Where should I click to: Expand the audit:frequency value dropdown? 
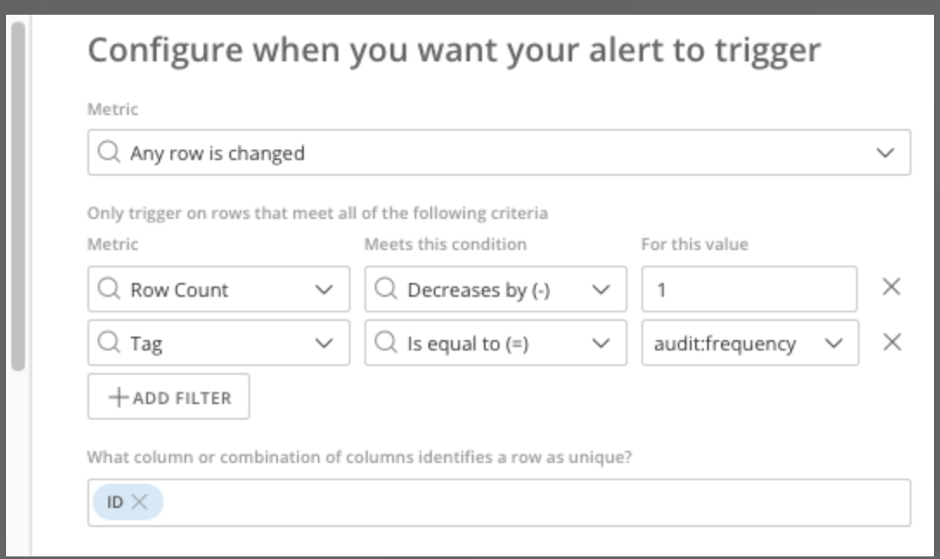pyautogui.click(x=834, y=344)
